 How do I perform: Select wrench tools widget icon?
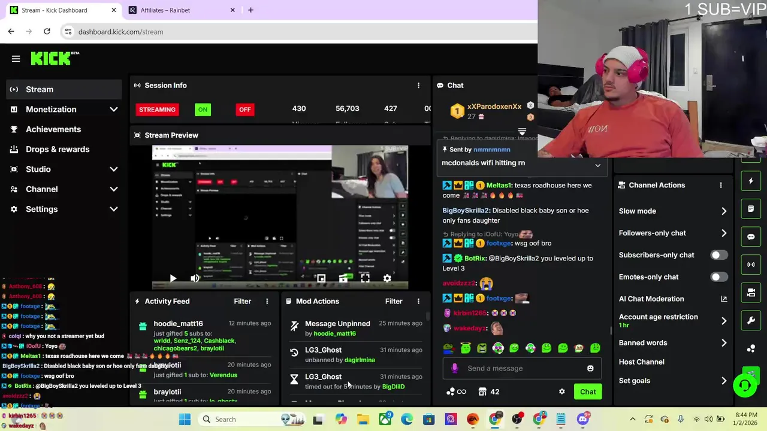click(x=751, y=320)
